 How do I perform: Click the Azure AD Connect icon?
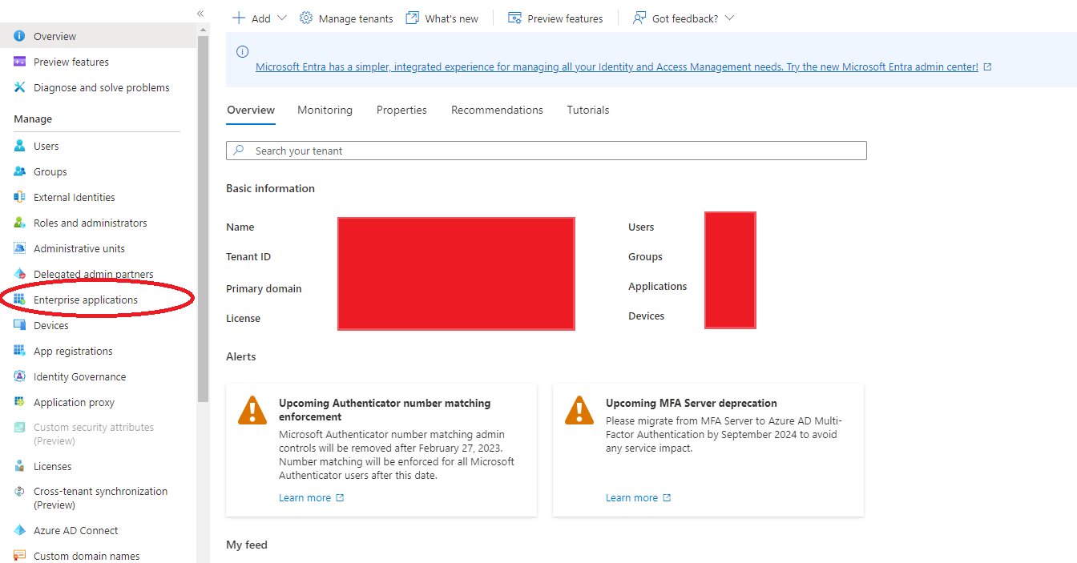[x=20, y=530]
